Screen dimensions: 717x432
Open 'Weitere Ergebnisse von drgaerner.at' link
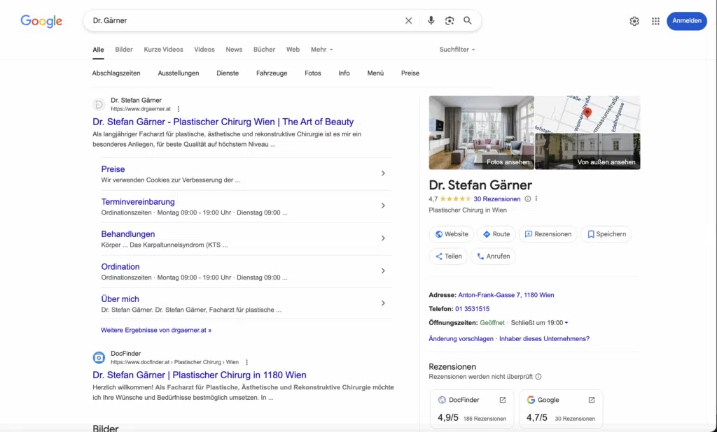click(156, 330)
